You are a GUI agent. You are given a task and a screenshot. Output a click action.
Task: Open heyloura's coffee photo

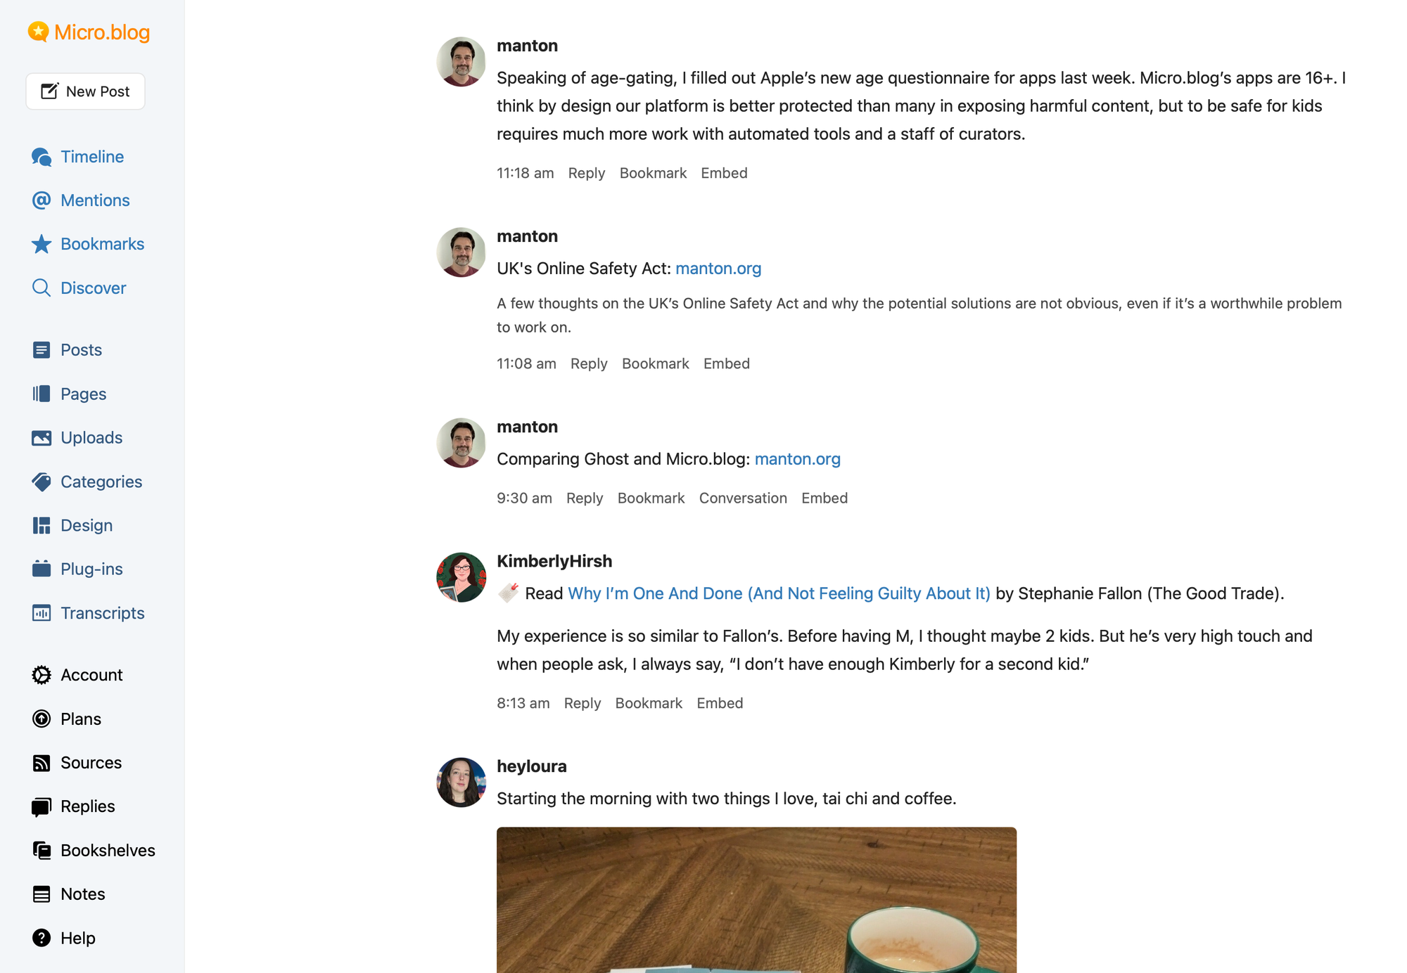[x=756, y=900]
